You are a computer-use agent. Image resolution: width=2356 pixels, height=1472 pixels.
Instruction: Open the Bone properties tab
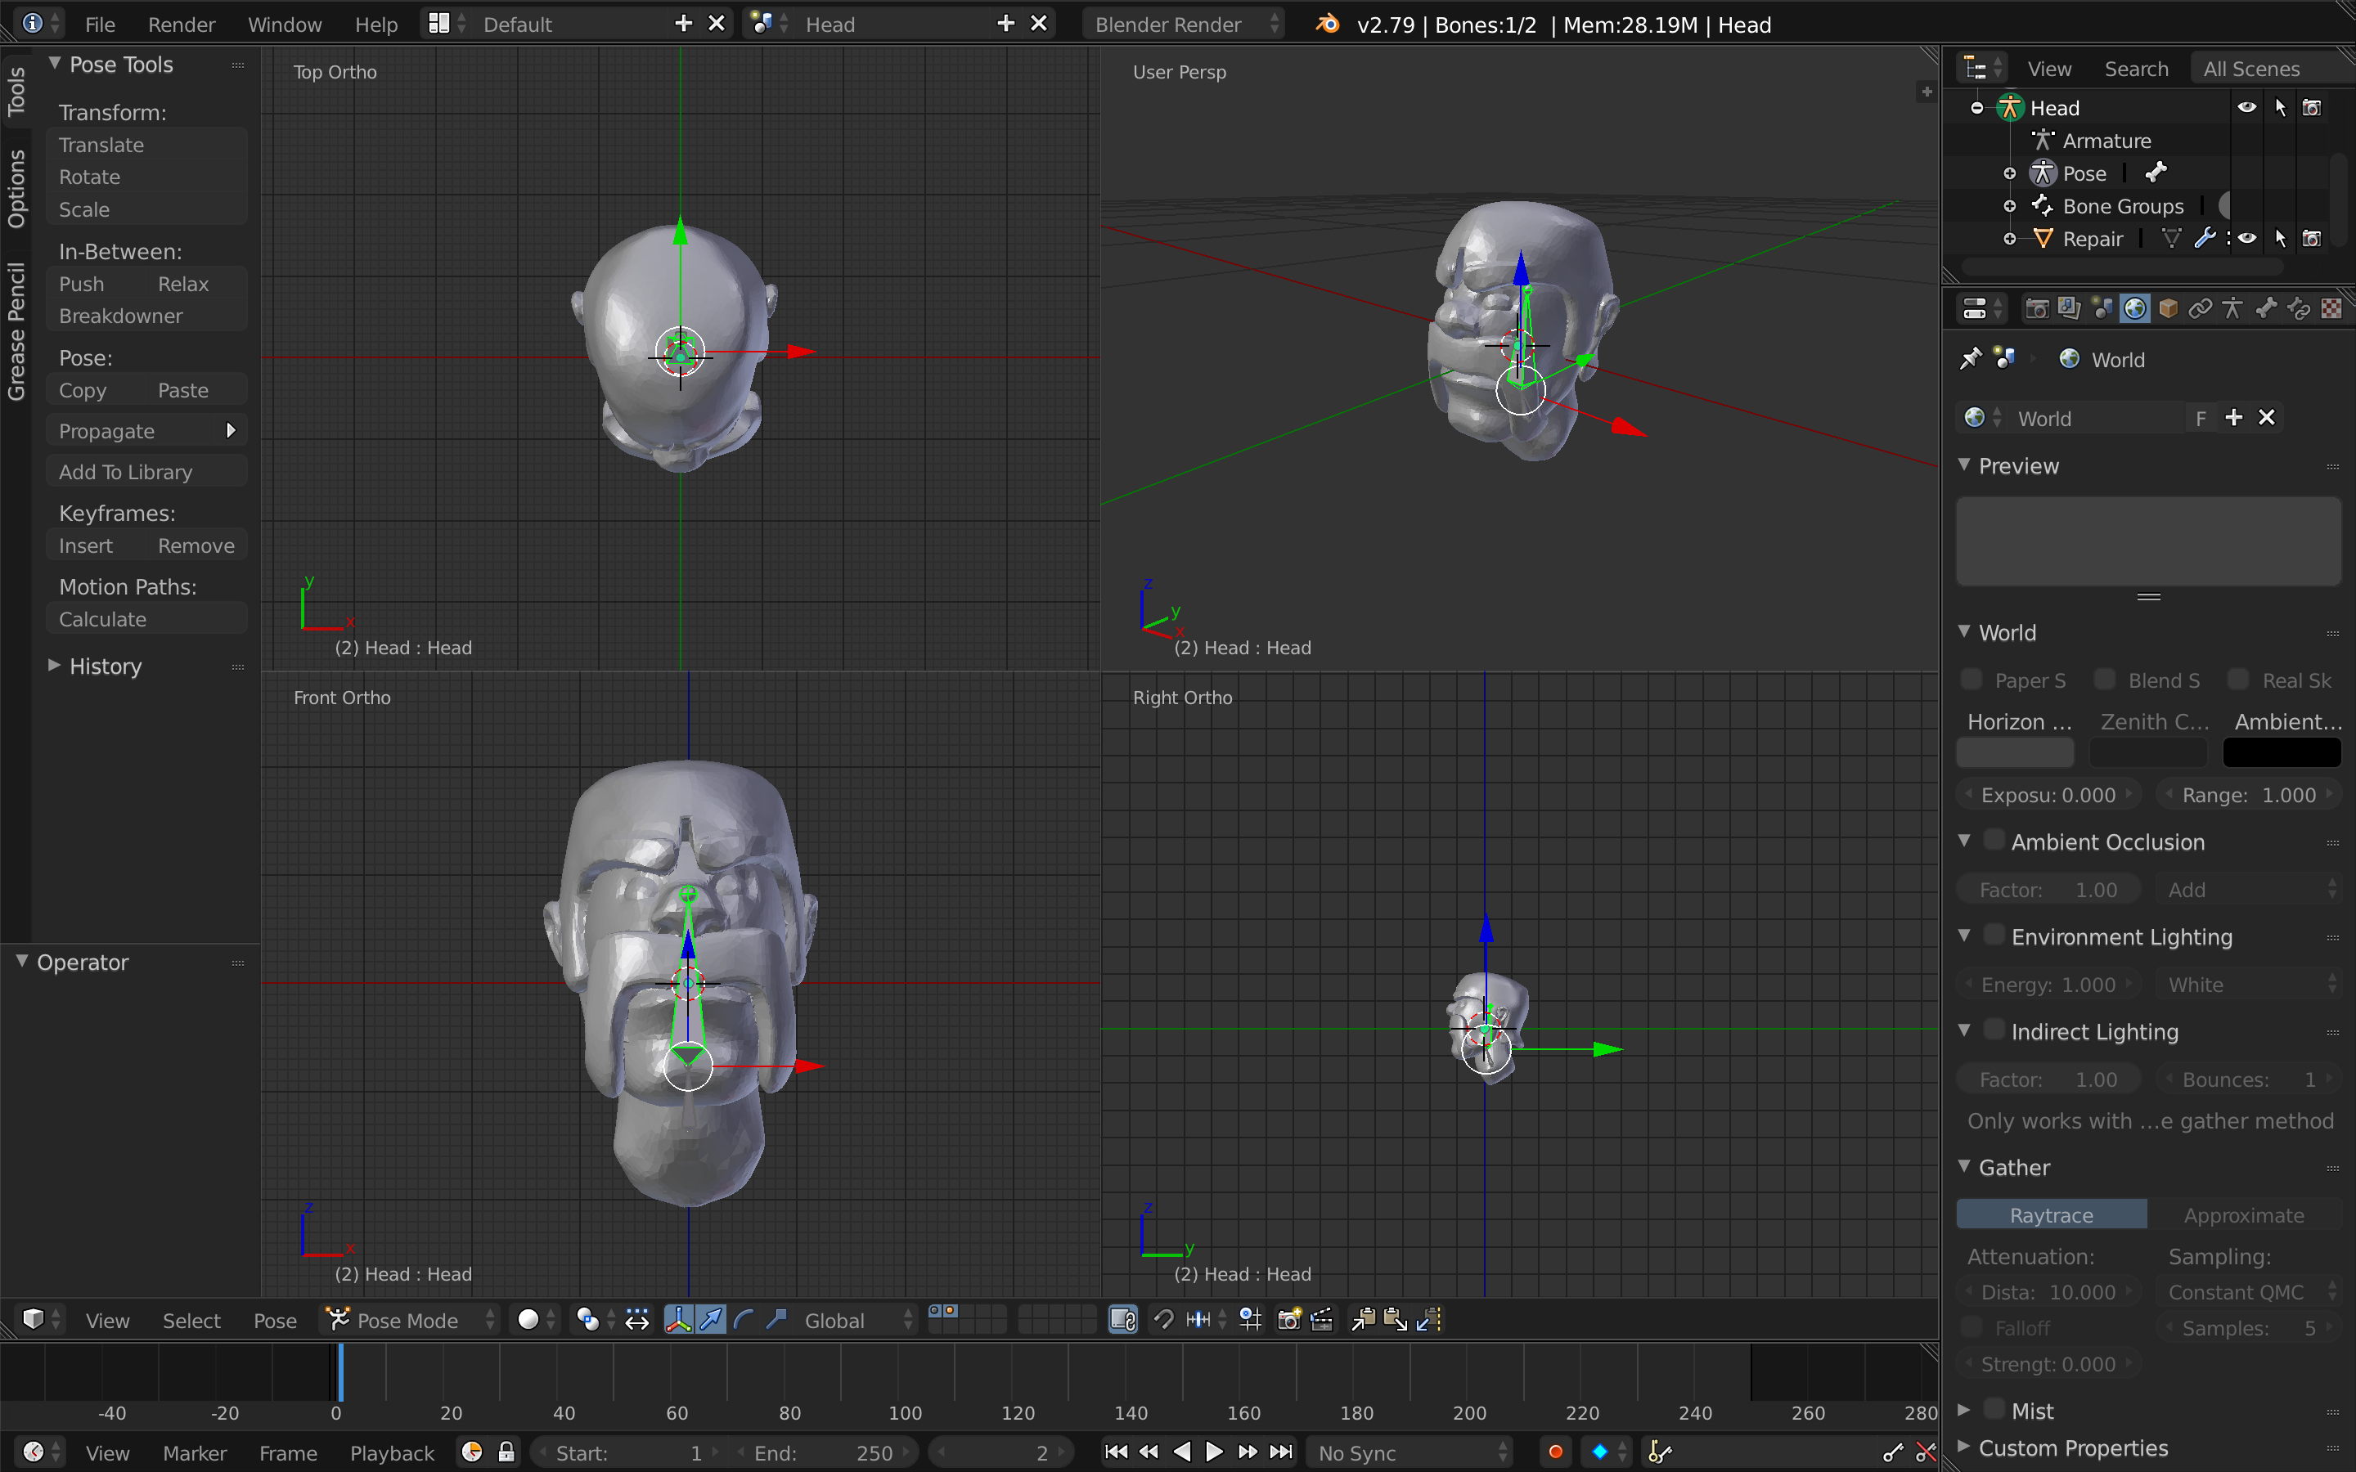pos(2267,310)
